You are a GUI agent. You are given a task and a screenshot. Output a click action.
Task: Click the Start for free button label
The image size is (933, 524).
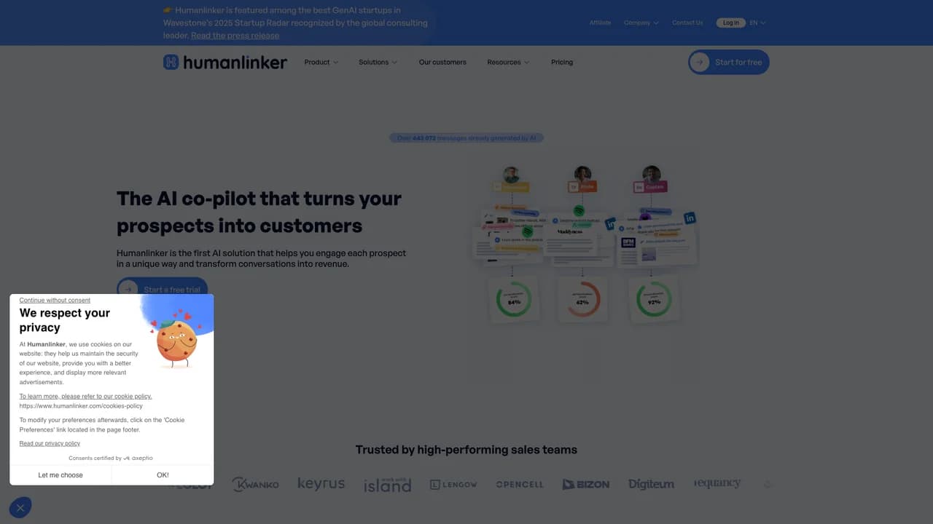(x=738, y=63)
